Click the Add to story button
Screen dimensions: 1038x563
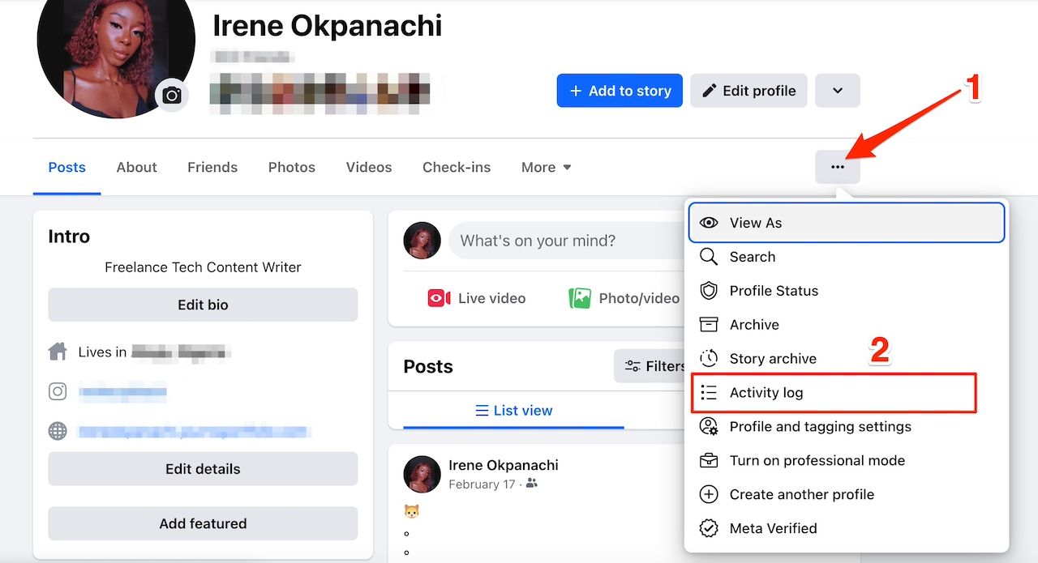point(619,91)
